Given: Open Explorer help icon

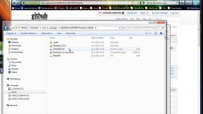Looking at the screenshot, I should click(161, 33).
